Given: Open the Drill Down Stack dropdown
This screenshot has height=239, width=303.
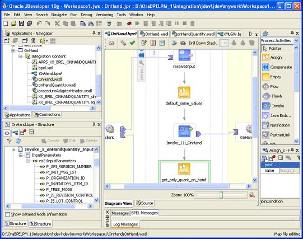Looking at the screenshot, I should coord(225,43).
